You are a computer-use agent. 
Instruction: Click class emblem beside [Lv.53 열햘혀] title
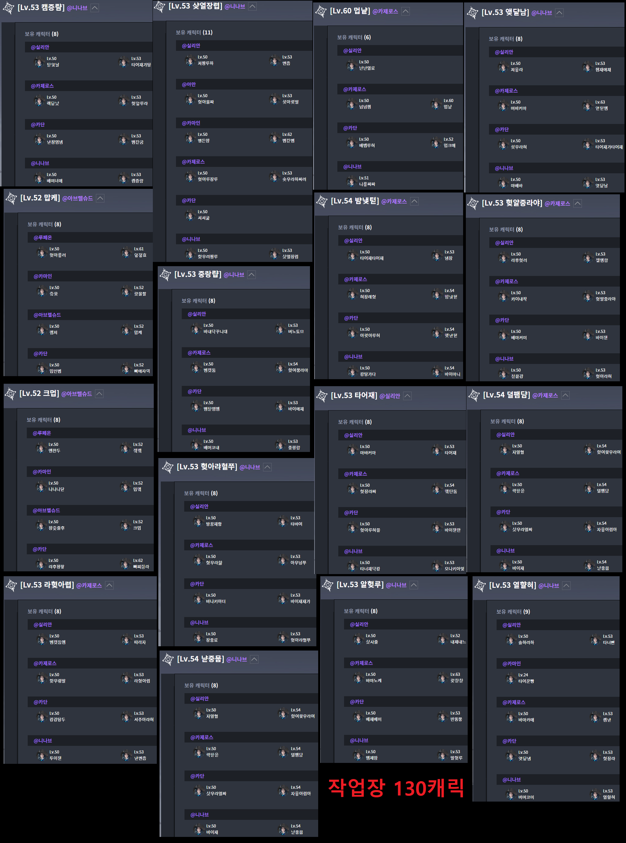(480, 586)
